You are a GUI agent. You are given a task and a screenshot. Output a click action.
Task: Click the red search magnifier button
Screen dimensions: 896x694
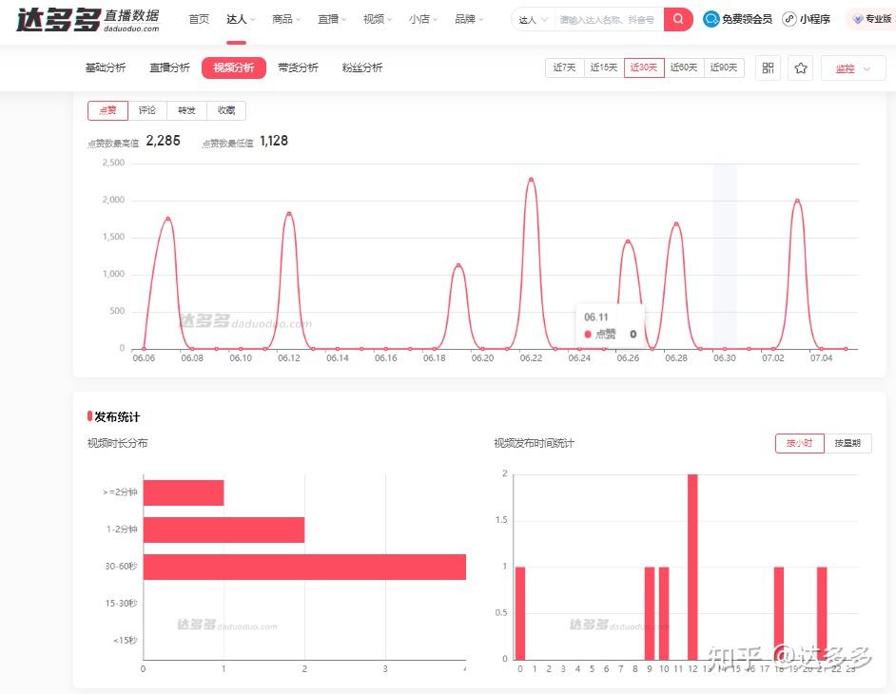[677, 19]
